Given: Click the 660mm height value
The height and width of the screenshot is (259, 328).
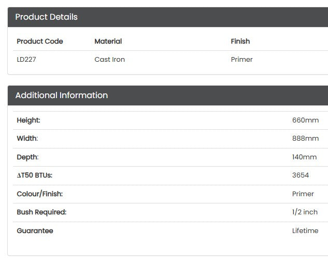Looking at the screenshot, I should (x=305, y=120).
